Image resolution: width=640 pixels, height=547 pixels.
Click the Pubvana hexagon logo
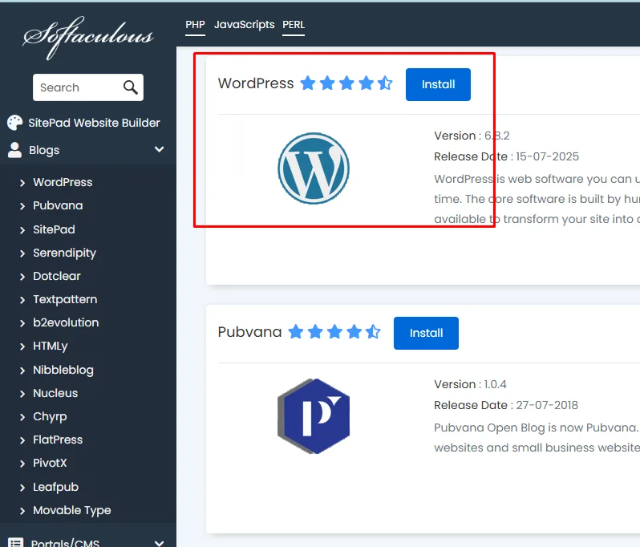[314, 416]
